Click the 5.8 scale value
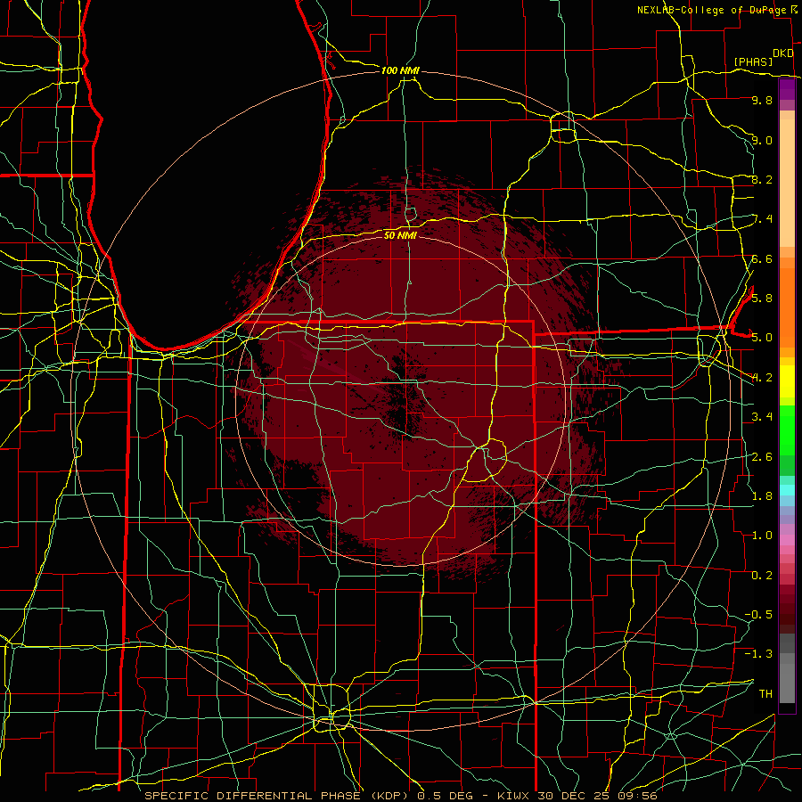The width and height of the screenshot is (802, 802). pyautogui.click(x=762, y=299)
